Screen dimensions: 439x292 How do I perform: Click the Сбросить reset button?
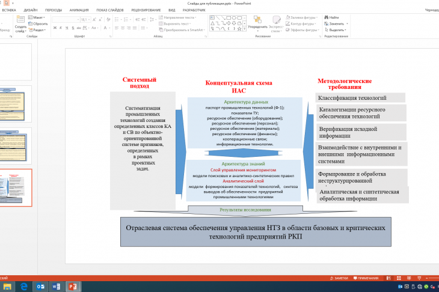coord(38,24)
